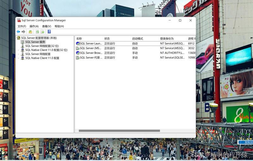
Task: Select SQL Native Client 11.0 配置 tree item
Action: coord(42,58)
